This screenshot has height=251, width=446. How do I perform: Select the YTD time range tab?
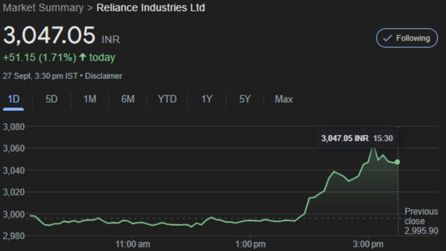[167, 99]
